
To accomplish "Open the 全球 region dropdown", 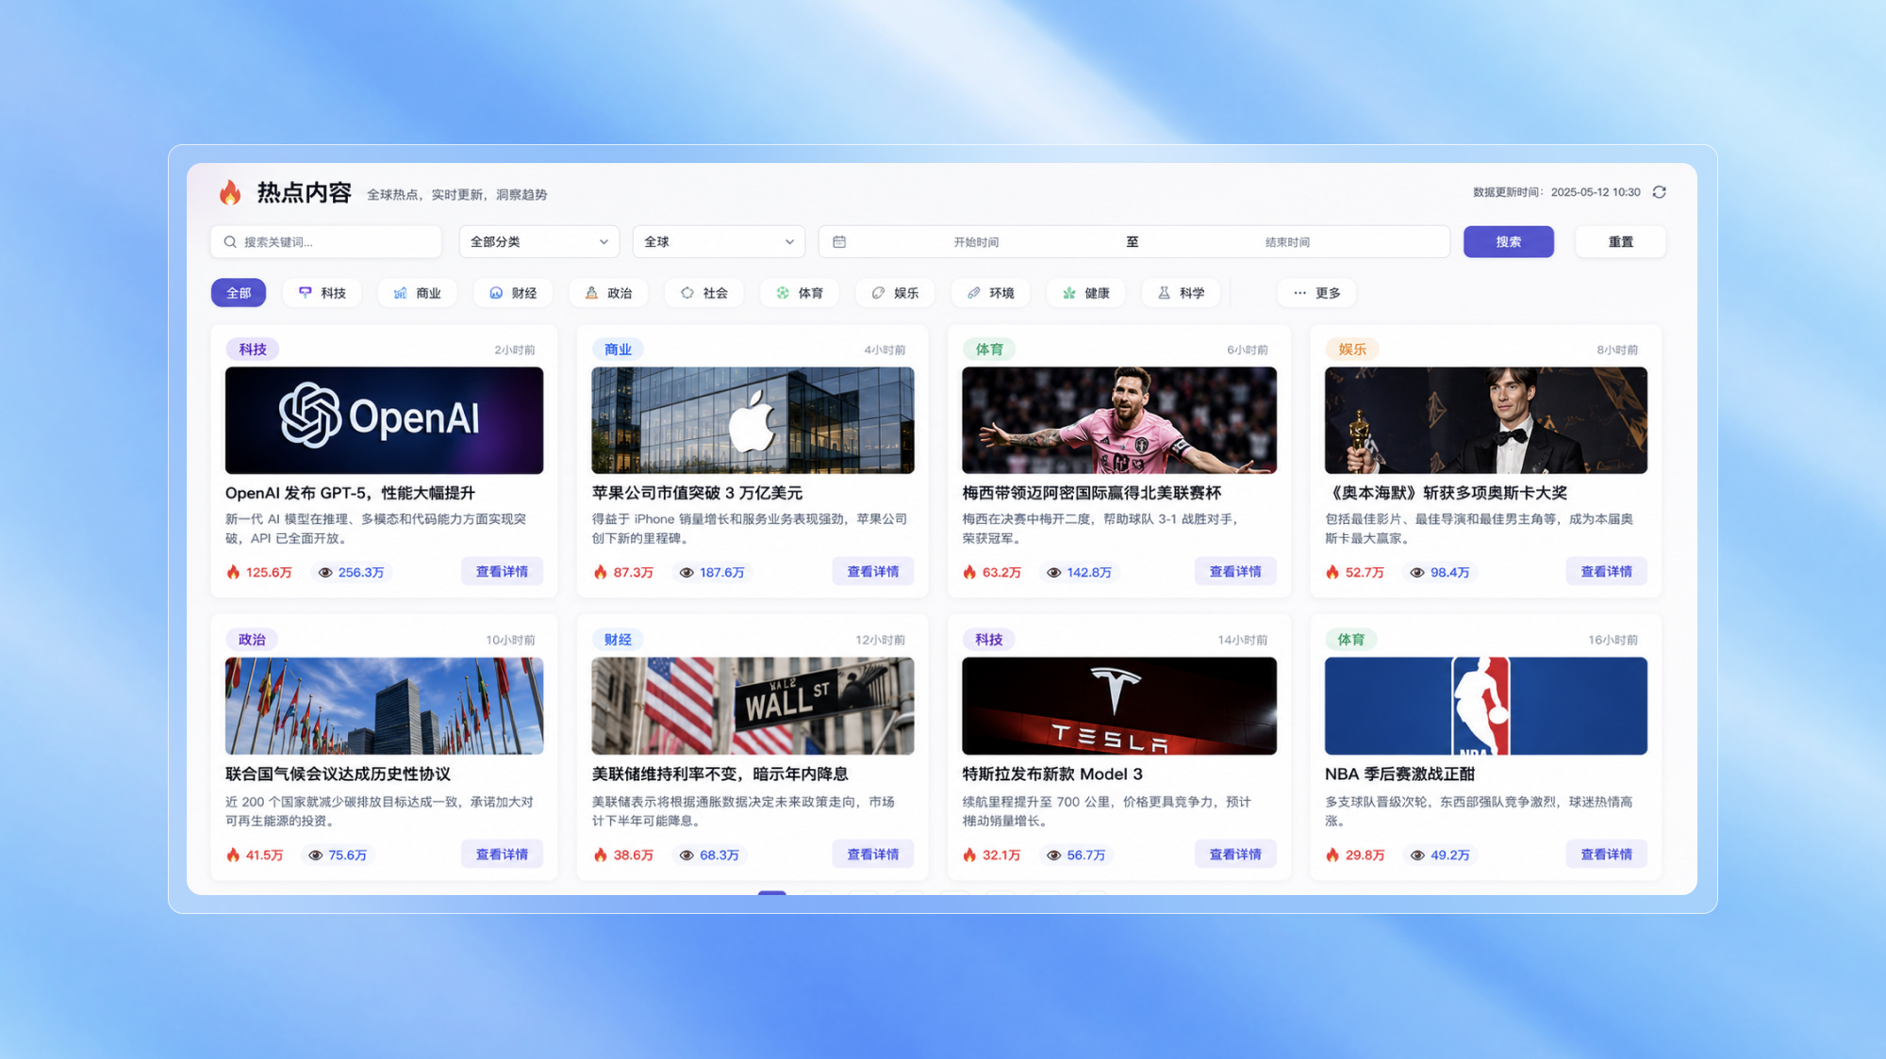I will (x=719, y=242).
